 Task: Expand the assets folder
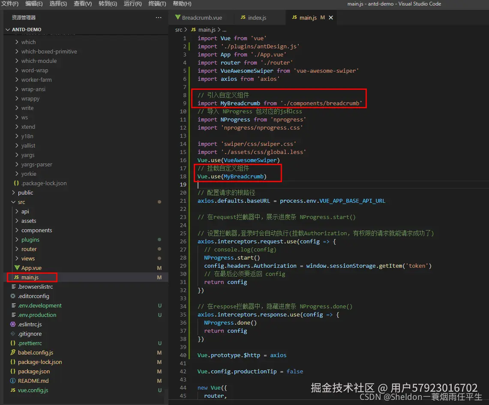pos(17,221)
